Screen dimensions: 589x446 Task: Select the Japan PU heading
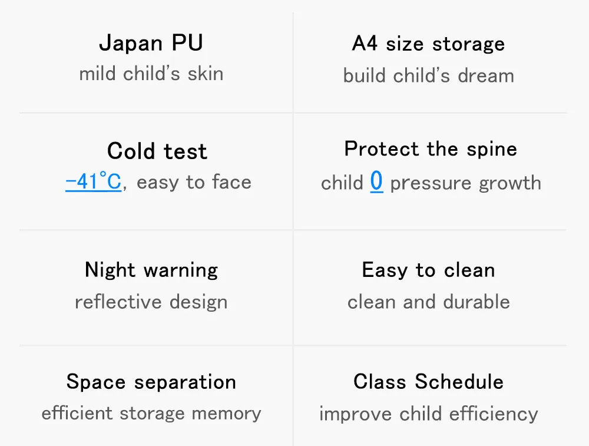151,44
